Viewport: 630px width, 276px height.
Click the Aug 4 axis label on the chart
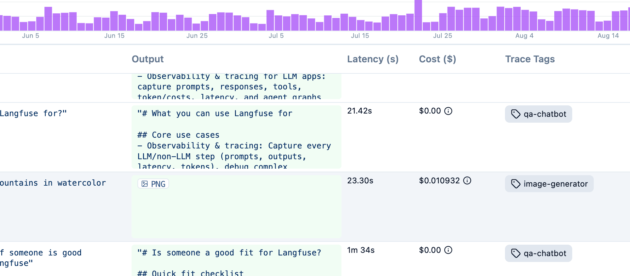tap(524, 36)
